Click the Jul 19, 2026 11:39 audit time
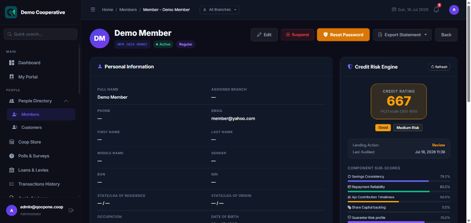The height and width of the screenshot is (223, 471). pyautogui.click(x=430, y=152)
